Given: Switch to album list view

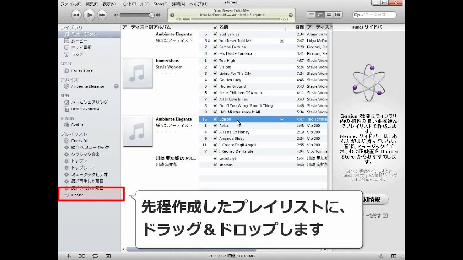Looking at the screenshot, I should click(320, 15).
